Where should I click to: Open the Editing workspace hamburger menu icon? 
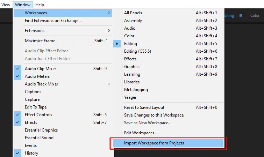point(241,15)
